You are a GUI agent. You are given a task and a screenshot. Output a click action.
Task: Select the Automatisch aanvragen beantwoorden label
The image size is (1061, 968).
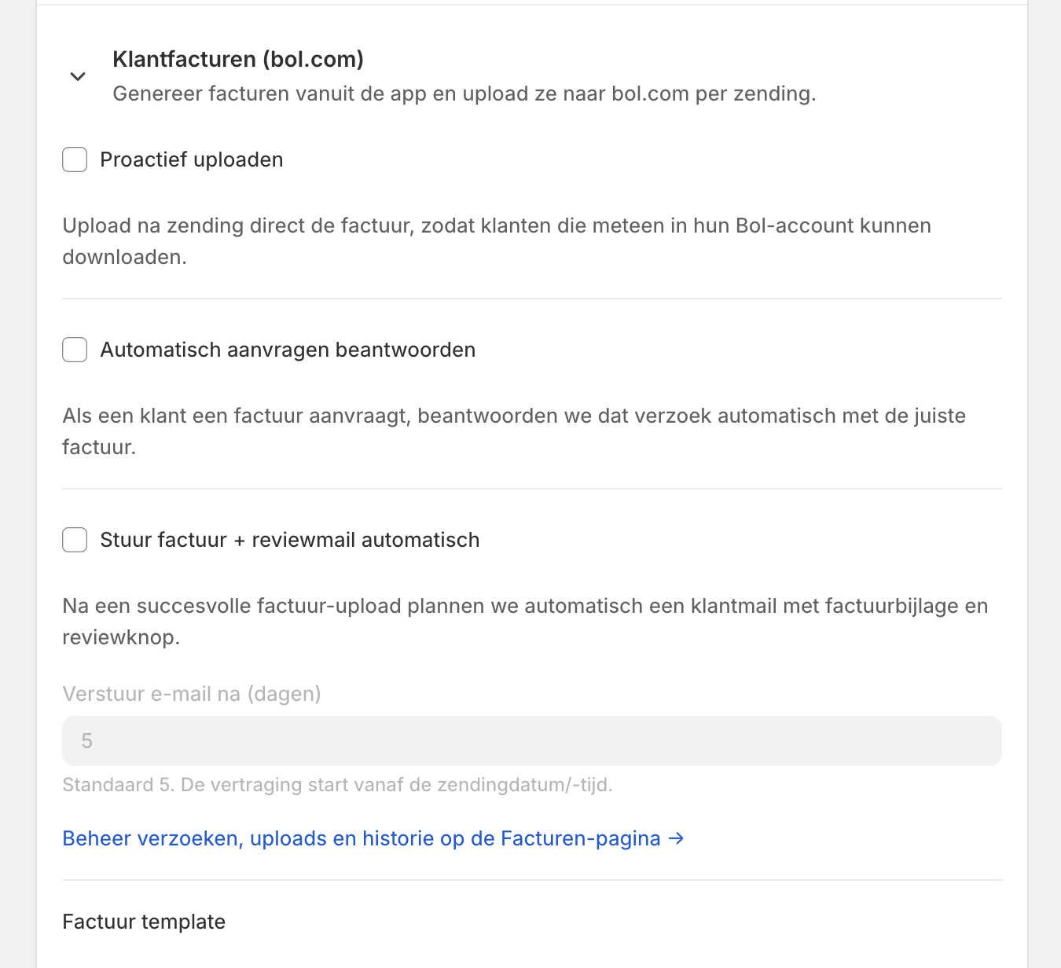288,350
